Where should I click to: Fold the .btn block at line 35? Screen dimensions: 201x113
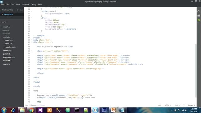pos(31,18)
